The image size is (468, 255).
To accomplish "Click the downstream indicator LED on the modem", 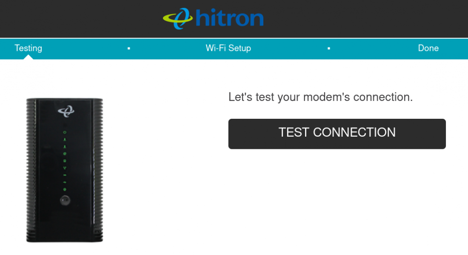I will click(x=65, y=140).
